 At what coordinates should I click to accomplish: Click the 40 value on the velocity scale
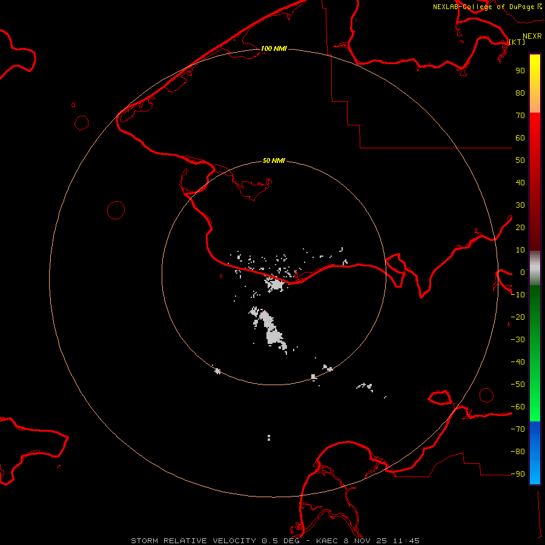pos(520,182)
